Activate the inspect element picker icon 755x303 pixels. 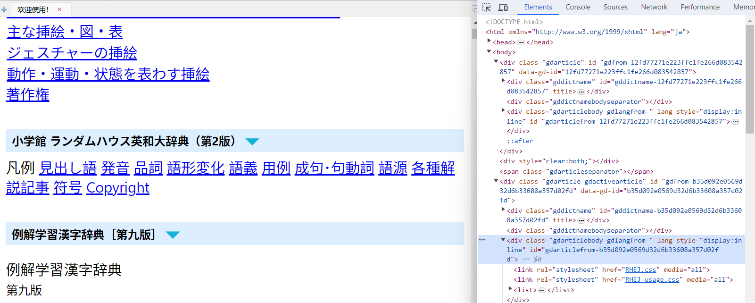(x=487, y=7)
